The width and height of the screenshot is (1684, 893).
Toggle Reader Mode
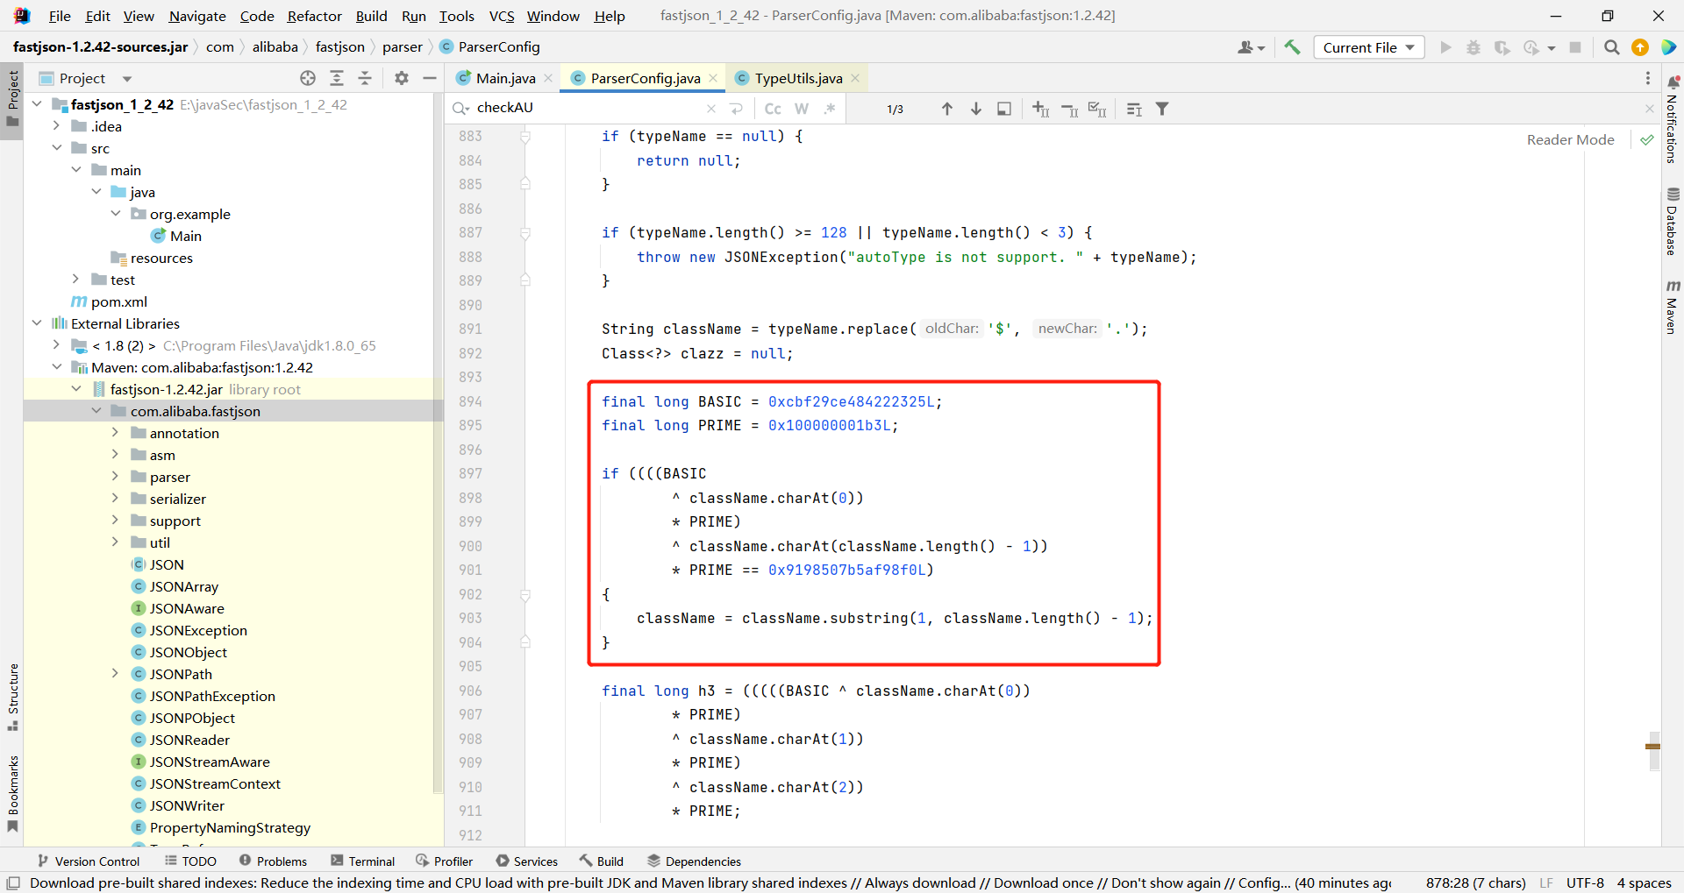1570,139
